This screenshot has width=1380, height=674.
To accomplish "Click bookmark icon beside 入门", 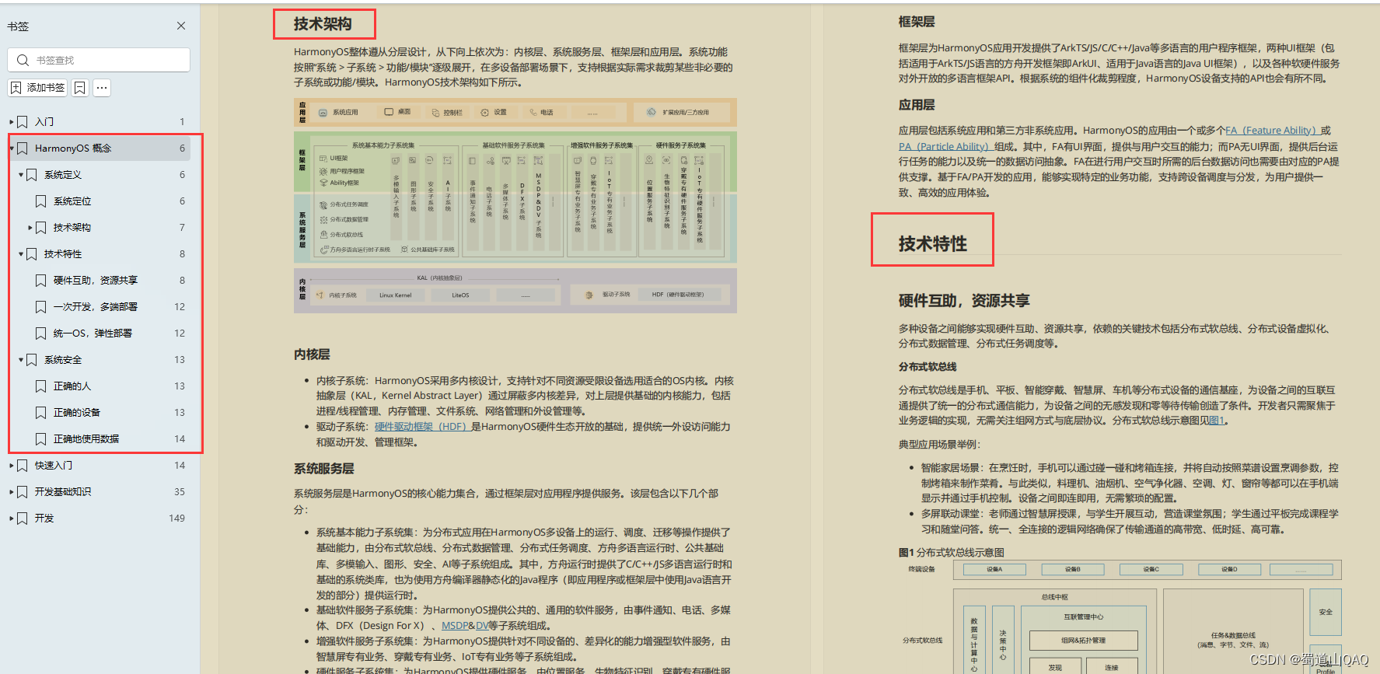I will coord(23,122).
